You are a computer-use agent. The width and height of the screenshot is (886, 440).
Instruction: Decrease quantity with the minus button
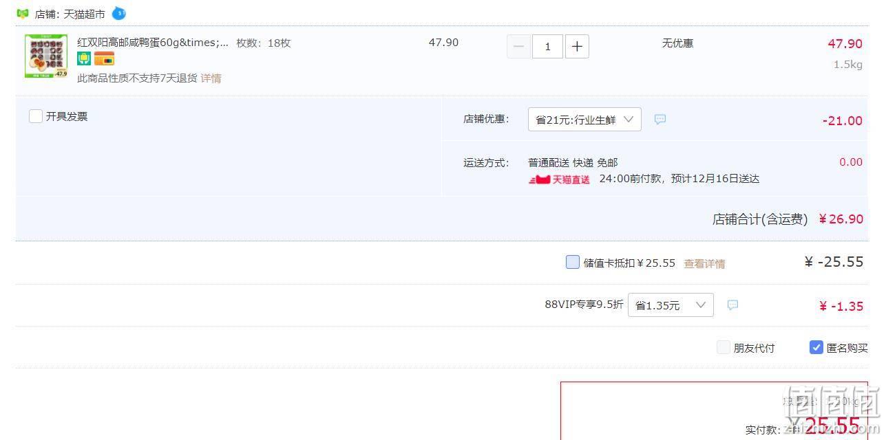point(519,46)
